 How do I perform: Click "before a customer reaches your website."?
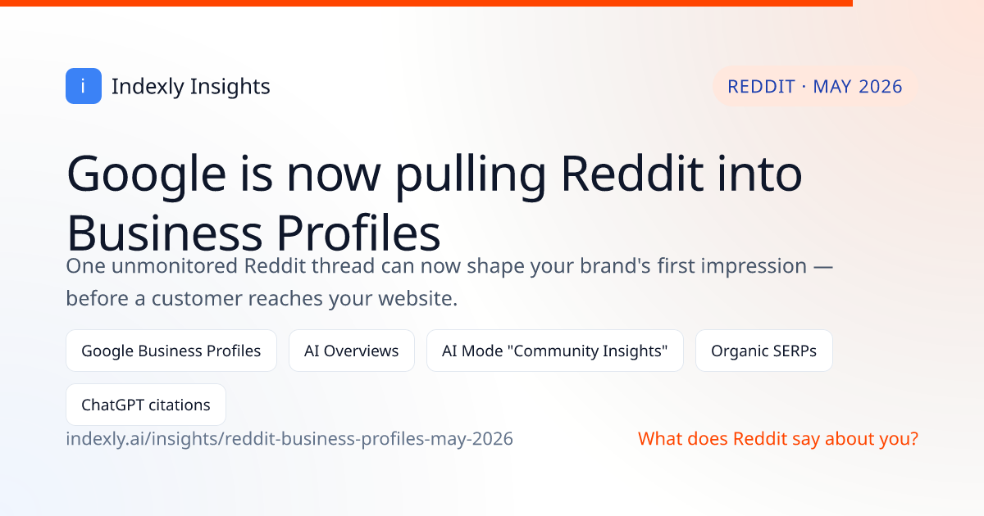pyautogui.click(x=262, y=299)
